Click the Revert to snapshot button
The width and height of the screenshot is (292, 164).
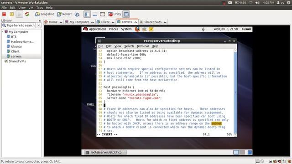[x=64, y=14]
